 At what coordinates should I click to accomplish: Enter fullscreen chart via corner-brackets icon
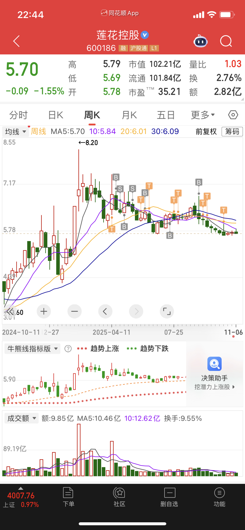pyautogui.click(x=167, y=311)
